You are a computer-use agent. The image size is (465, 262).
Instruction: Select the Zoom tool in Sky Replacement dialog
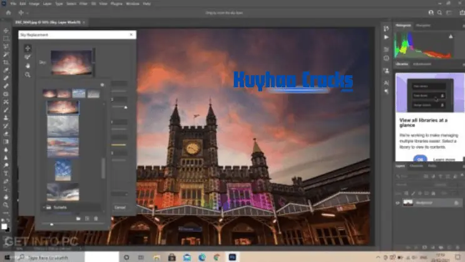click(28, 74)
